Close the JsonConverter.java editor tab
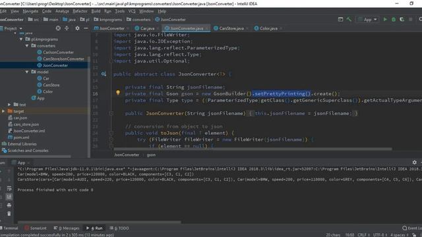The image size is (422, 237). (x=206, y=28)
